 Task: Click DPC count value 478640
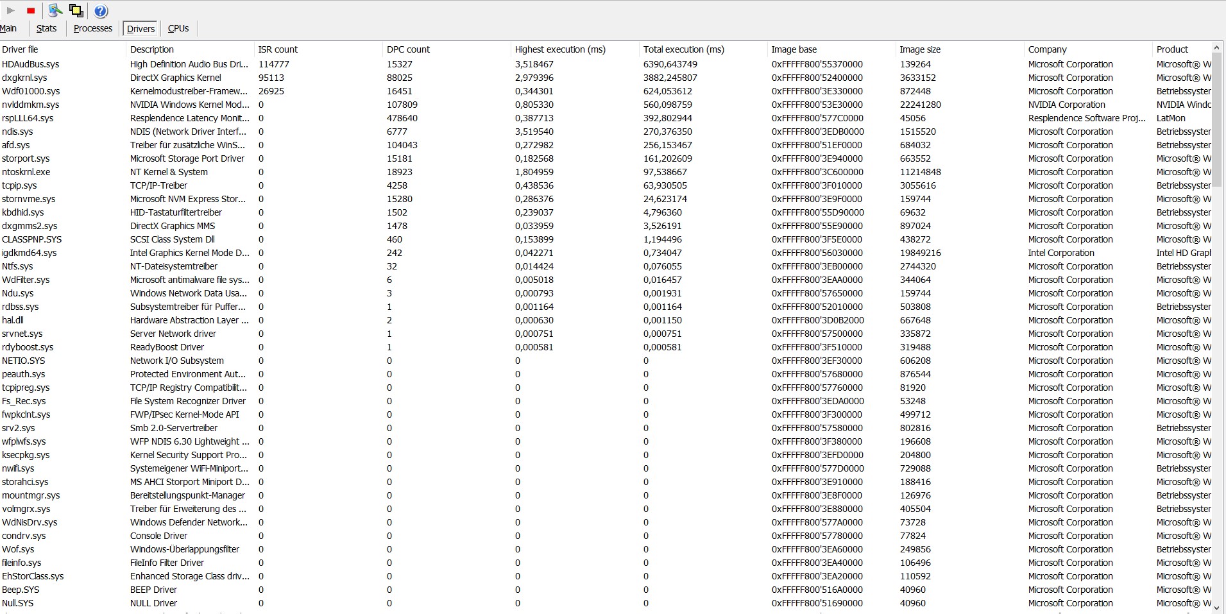coord(402,118)
